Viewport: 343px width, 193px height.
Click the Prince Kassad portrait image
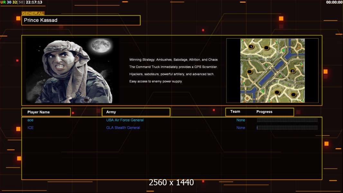click(72, 70)
